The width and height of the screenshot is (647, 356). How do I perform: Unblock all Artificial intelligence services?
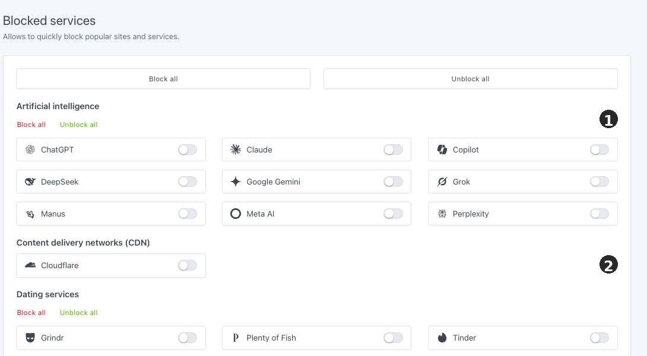[x=79, y=125]
